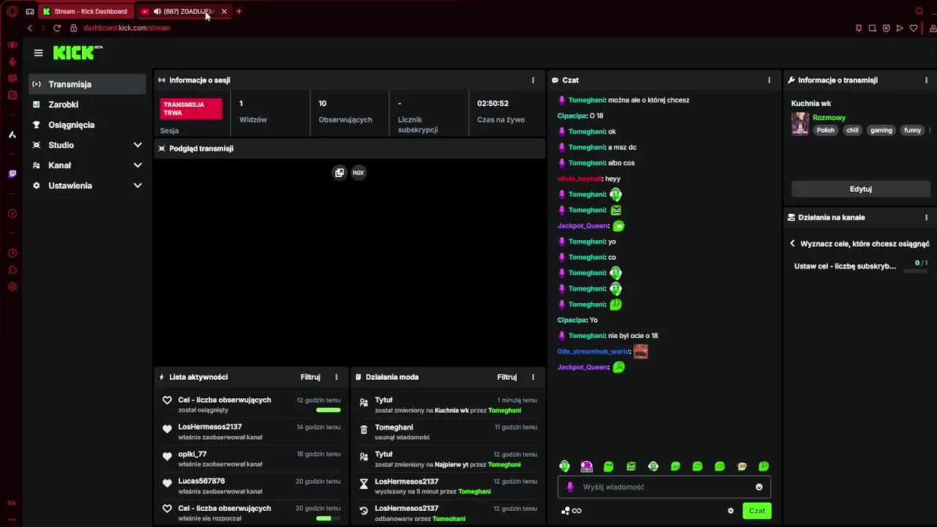Reload the page
The image size is (937, 527).
tap(56, 28)
